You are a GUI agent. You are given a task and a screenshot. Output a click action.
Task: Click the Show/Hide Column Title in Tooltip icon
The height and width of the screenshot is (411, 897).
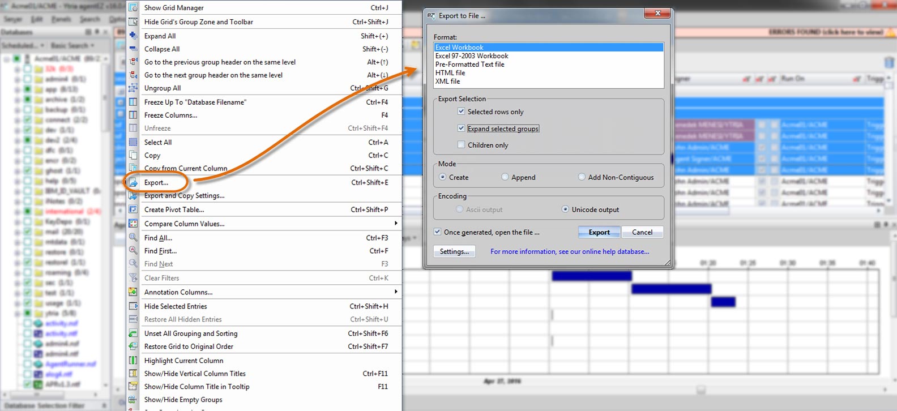pos(133,387)
